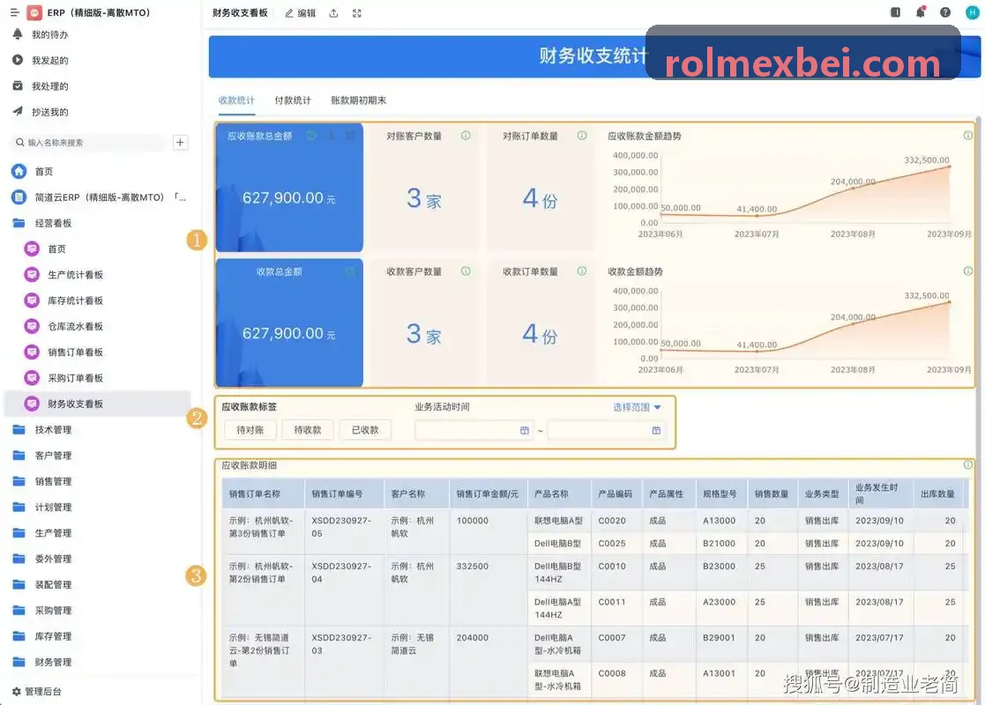Click the 输入名称来搜索 search box
The height and width of the screenshot is (705, 985).
90,143
